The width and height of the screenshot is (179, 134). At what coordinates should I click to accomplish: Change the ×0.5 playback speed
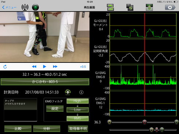coord(83,67)
